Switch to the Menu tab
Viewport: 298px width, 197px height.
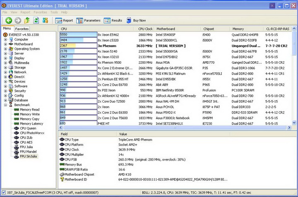click(x=7, y=28)
